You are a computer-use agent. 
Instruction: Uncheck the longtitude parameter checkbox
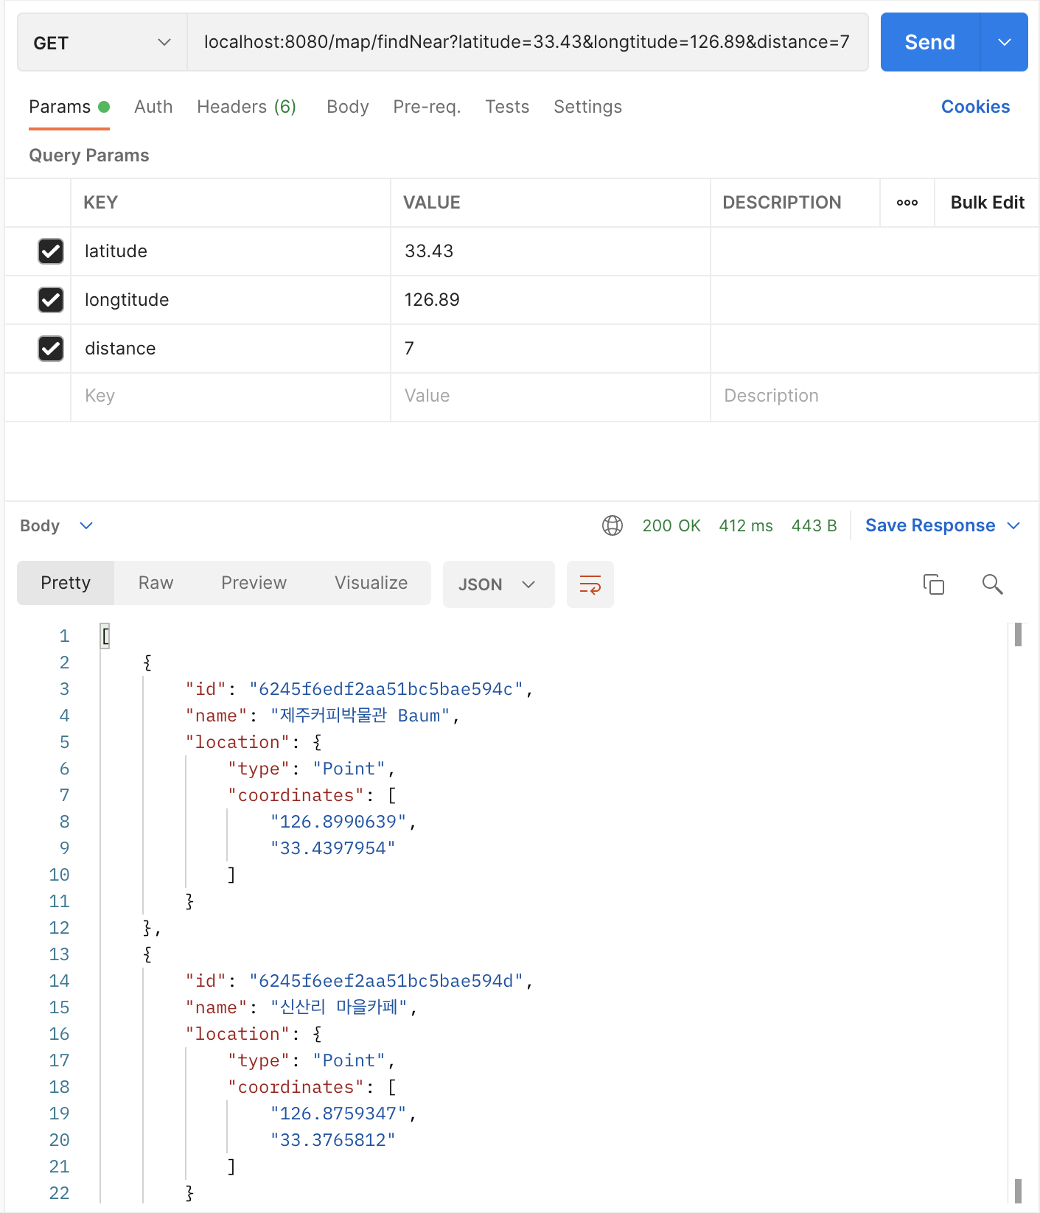(x=51, y=300)
